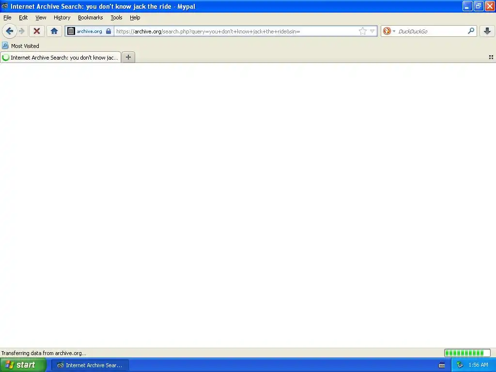Click the 1:56 AM clock

pos(478,365)
